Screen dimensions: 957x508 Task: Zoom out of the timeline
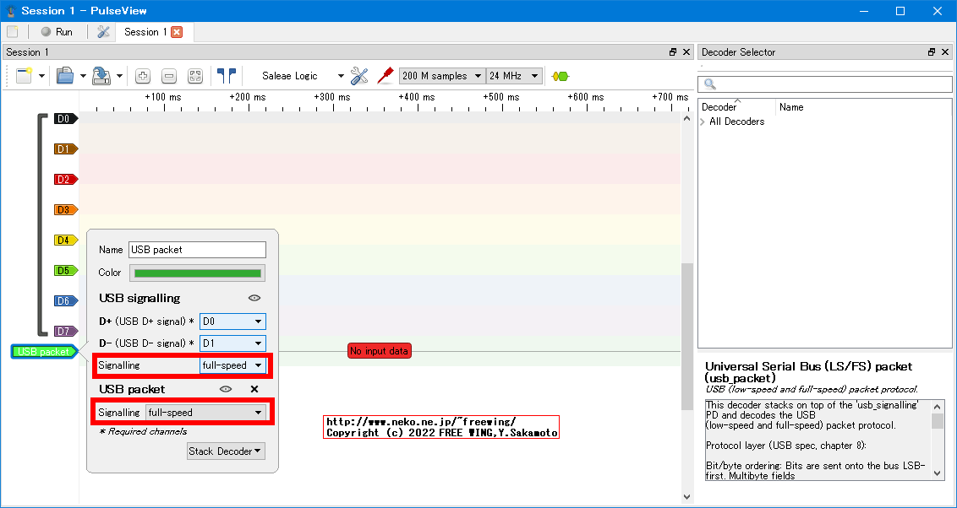[169, 75]
